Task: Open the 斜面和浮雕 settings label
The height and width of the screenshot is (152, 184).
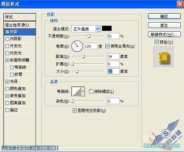Action: [x=19, y=60]
